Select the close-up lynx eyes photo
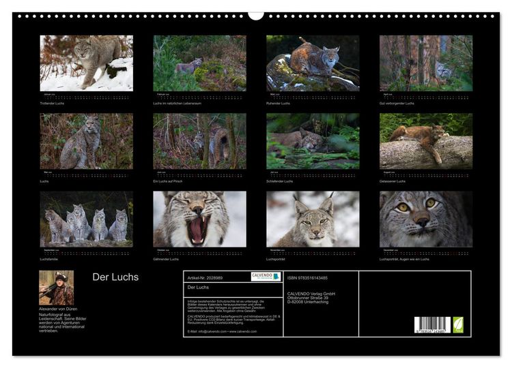 click(x=426, y=219)
